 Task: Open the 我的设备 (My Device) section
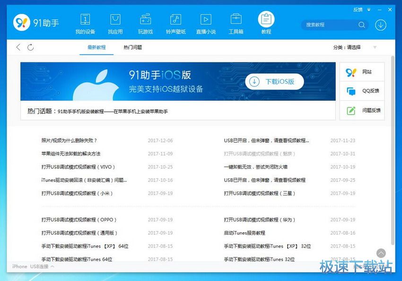[85, 24]
